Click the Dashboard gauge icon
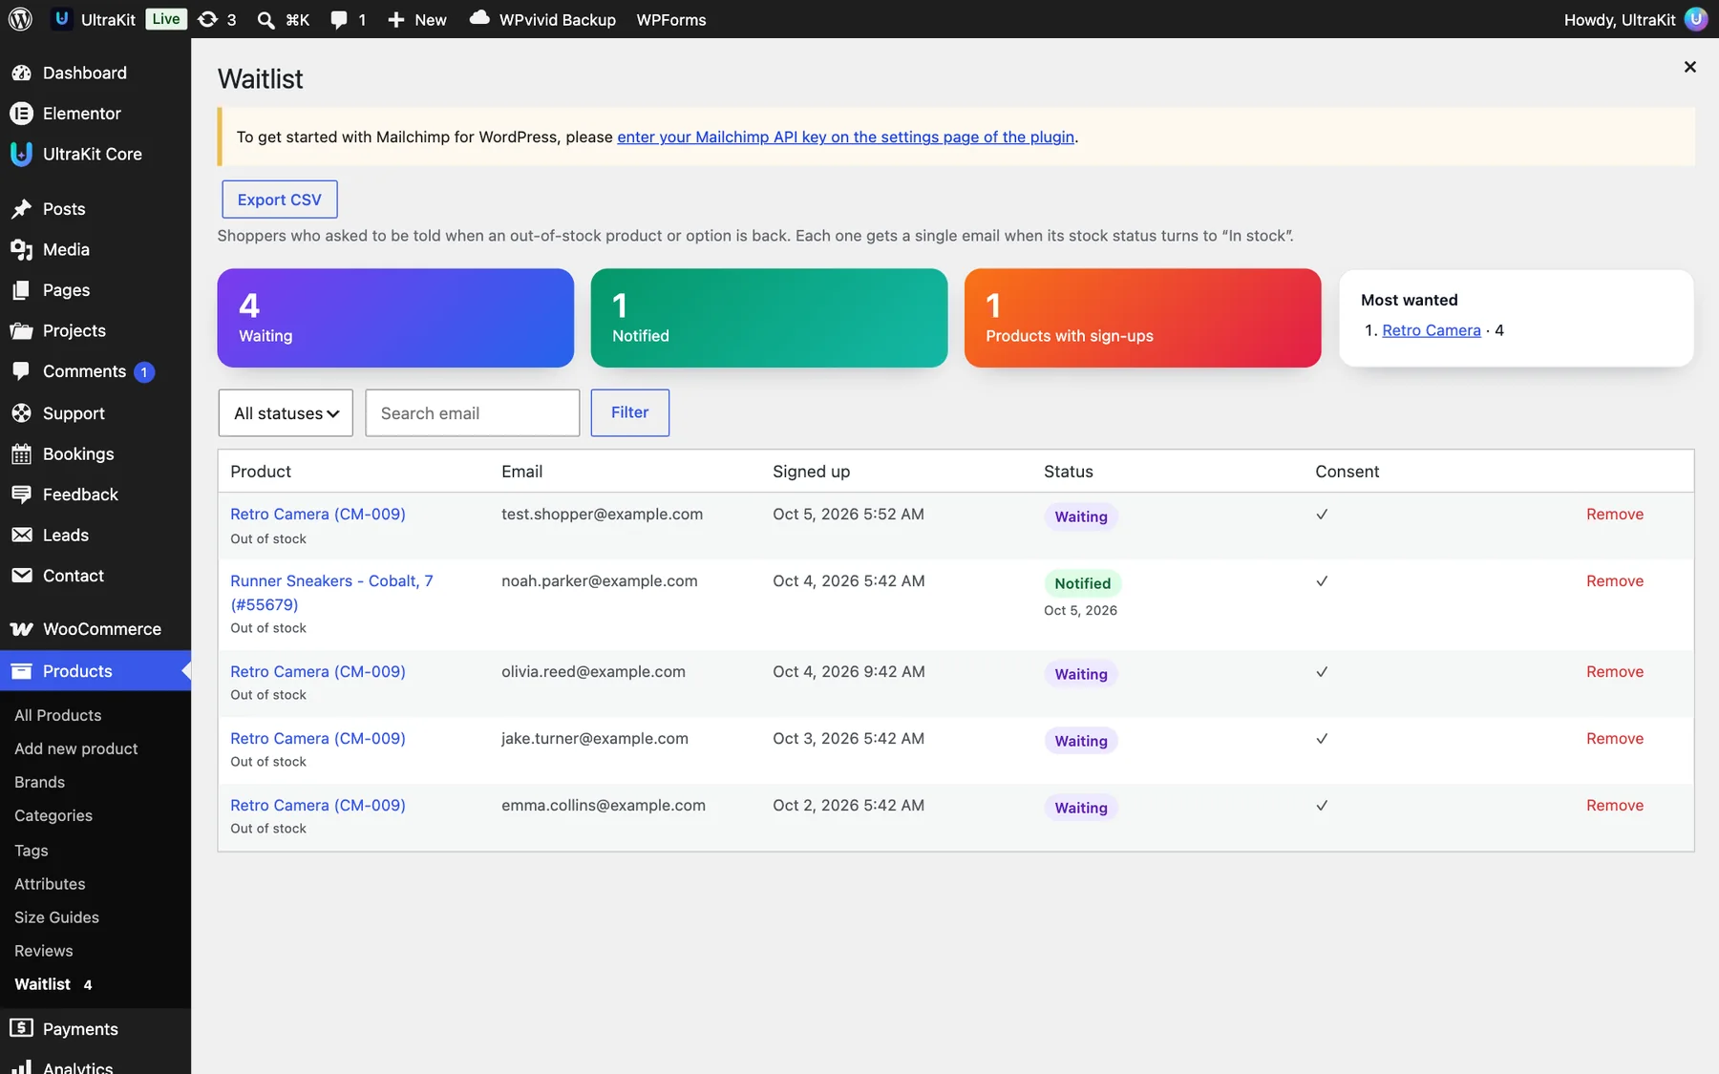The width and height of the screenshot is (1719, 1074). point(21,73)
